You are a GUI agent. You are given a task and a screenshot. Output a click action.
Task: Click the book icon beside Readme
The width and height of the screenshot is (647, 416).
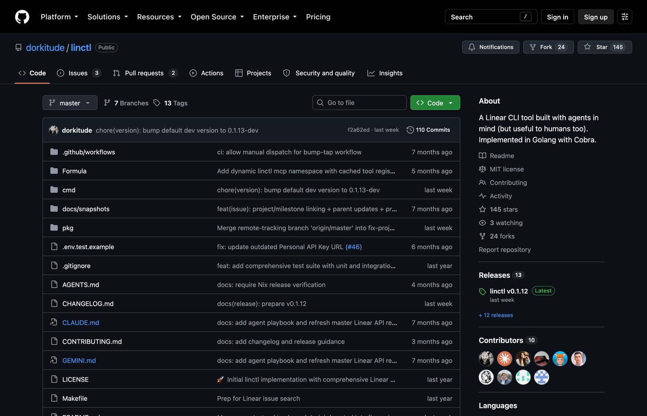click(x=482, y=156)
